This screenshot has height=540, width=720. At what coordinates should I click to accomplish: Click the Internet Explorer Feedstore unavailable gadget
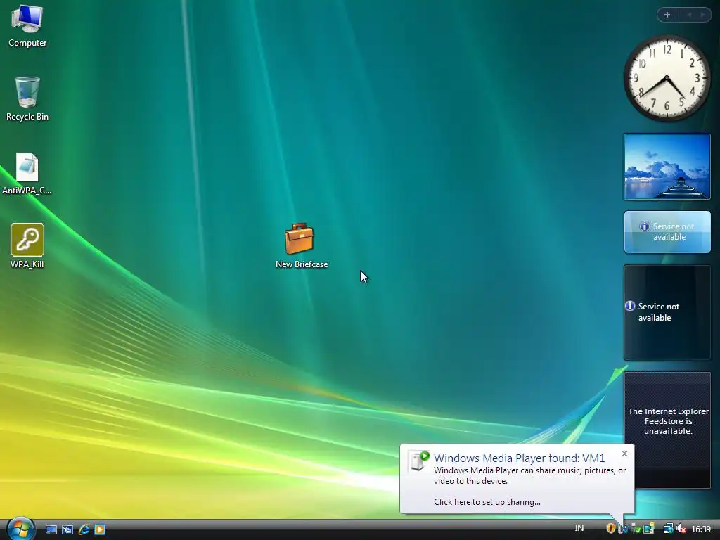point(667,430)
